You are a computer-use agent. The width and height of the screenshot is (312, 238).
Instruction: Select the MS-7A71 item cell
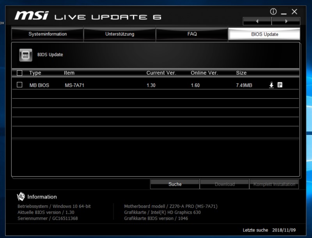tap(74, 85)
